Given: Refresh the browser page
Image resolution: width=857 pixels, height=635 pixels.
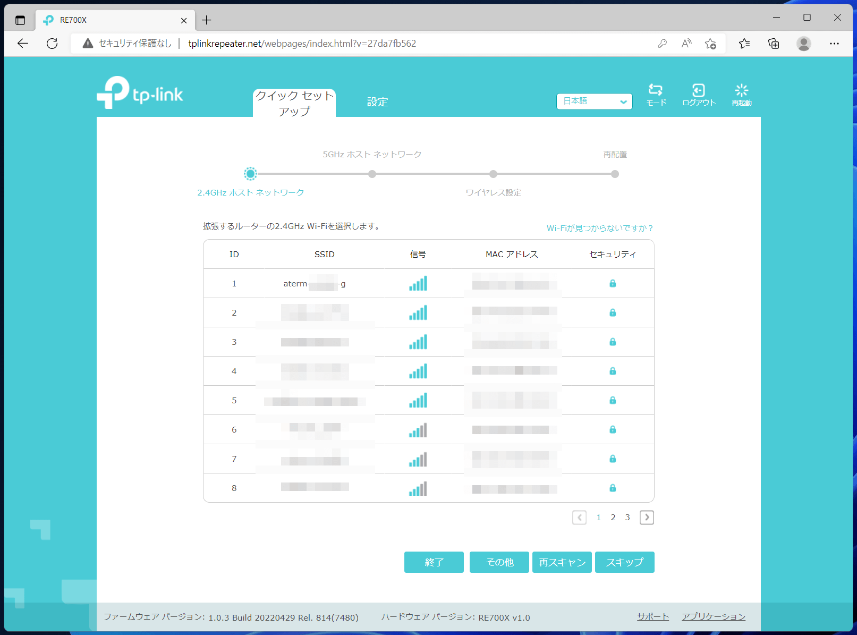Looking at the screenshot, I should point(52,44).
